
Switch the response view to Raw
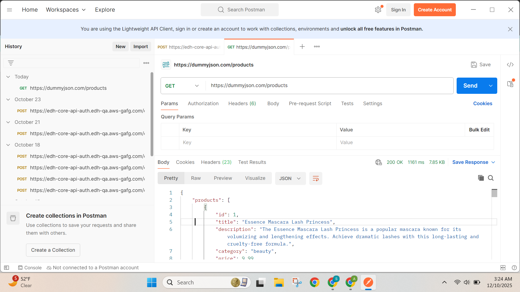coord(196,178)
